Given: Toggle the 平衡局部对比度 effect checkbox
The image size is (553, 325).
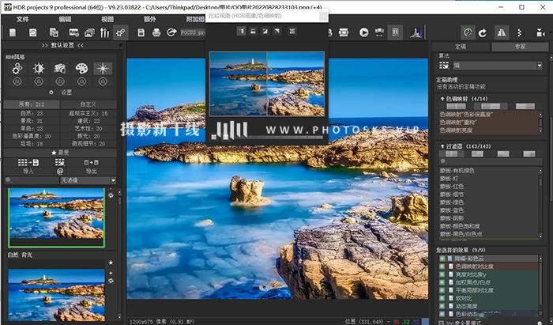Looking at the screenshot, I should (x=442, y=290).
